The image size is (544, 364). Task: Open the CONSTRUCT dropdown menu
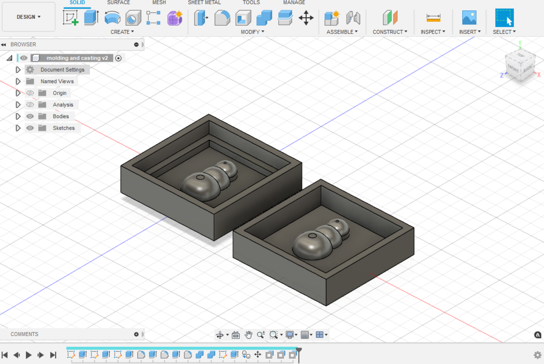point(390,32)
